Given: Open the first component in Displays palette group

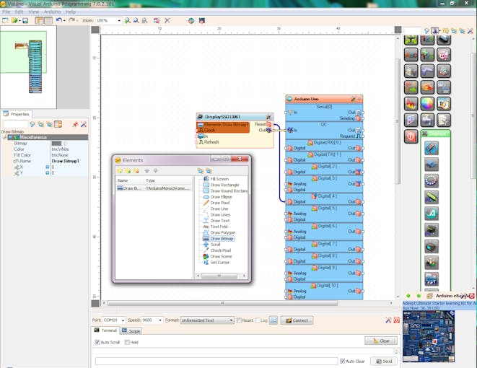Looking at the screenshot, I should point(432,148).
